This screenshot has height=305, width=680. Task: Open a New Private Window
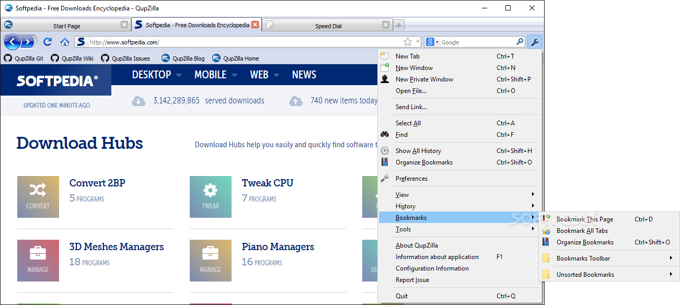click(460, 79)
